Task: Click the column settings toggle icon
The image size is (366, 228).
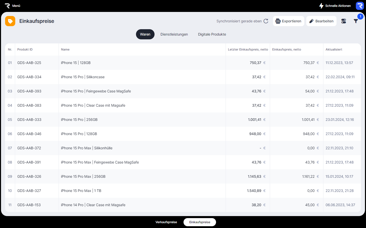Action: [344, 21]
